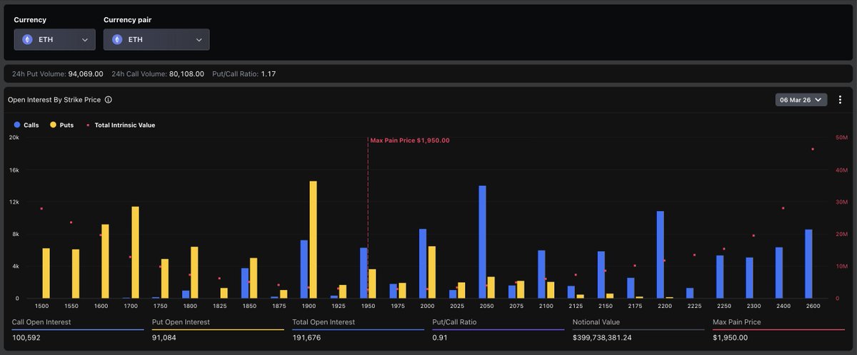Hide the Total Intrinsic Value series

coord(120,125)
